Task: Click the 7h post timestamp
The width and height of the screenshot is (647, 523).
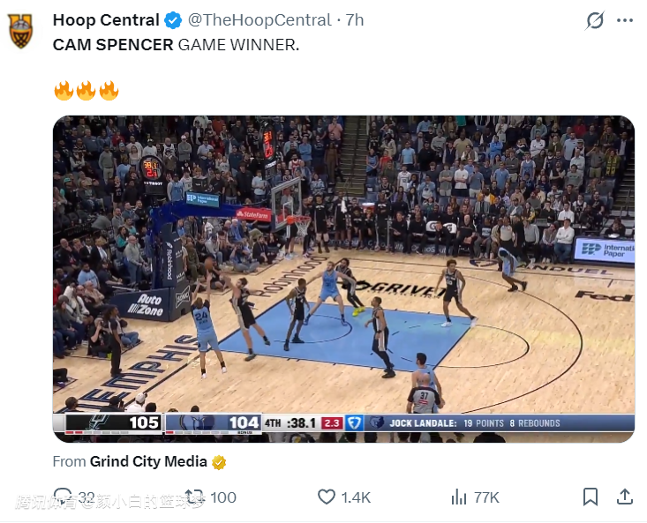Action: pos(355,20)
